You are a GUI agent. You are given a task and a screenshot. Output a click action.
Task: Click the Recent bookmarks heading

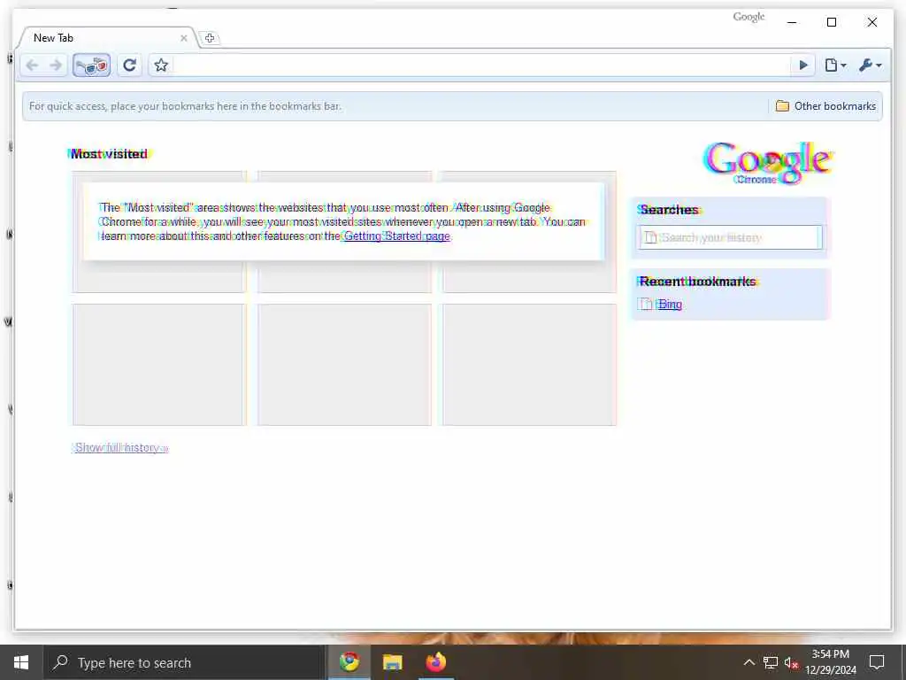click(x=698, y=282)
